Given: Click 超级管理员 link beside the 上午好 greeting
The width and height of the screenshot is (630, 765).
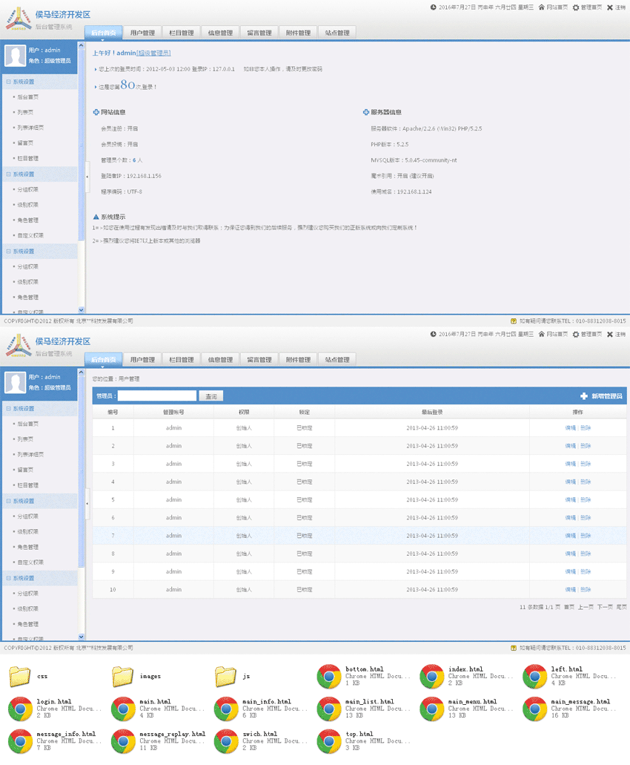Looking at the screenshot, I should (x=153, y=53).
